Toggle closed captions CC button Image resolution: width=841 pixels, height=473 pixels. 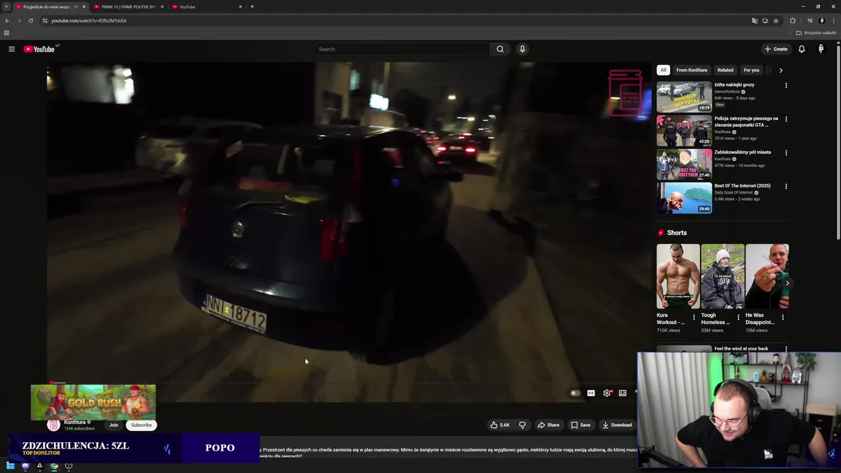[591, 393]
